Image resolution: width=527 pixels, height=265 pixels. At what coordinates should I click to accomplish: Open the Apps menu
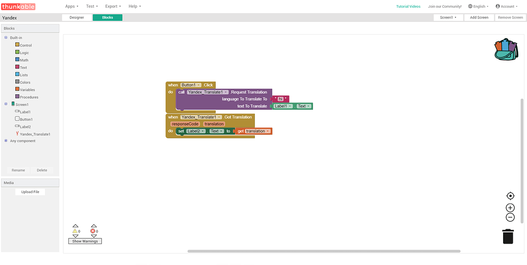[x=72, y=6]
